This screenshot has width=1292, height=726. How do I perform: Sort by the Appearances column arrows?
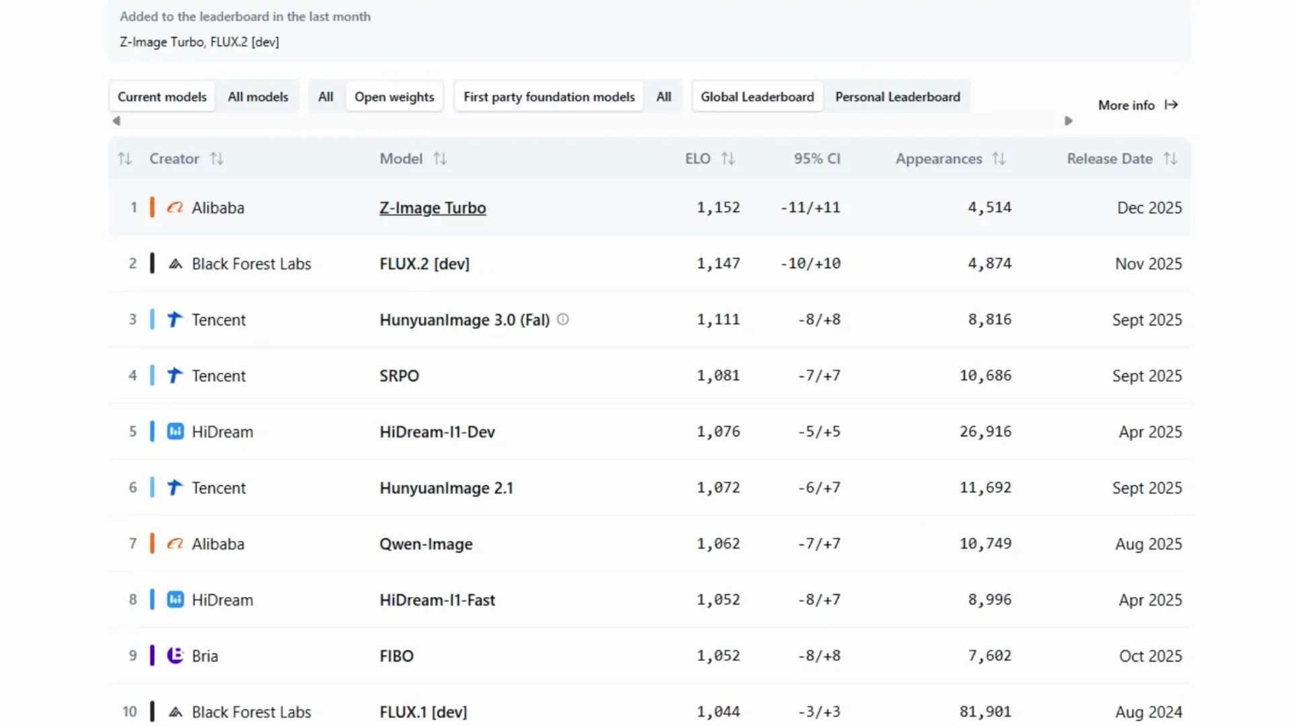click(999, 159)
